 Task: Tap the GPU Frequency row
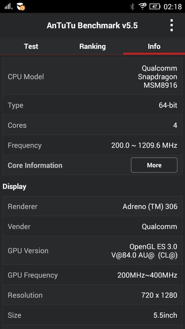(x=92, y=275)
